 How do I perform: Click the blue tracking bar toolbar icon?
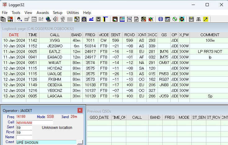91,19
